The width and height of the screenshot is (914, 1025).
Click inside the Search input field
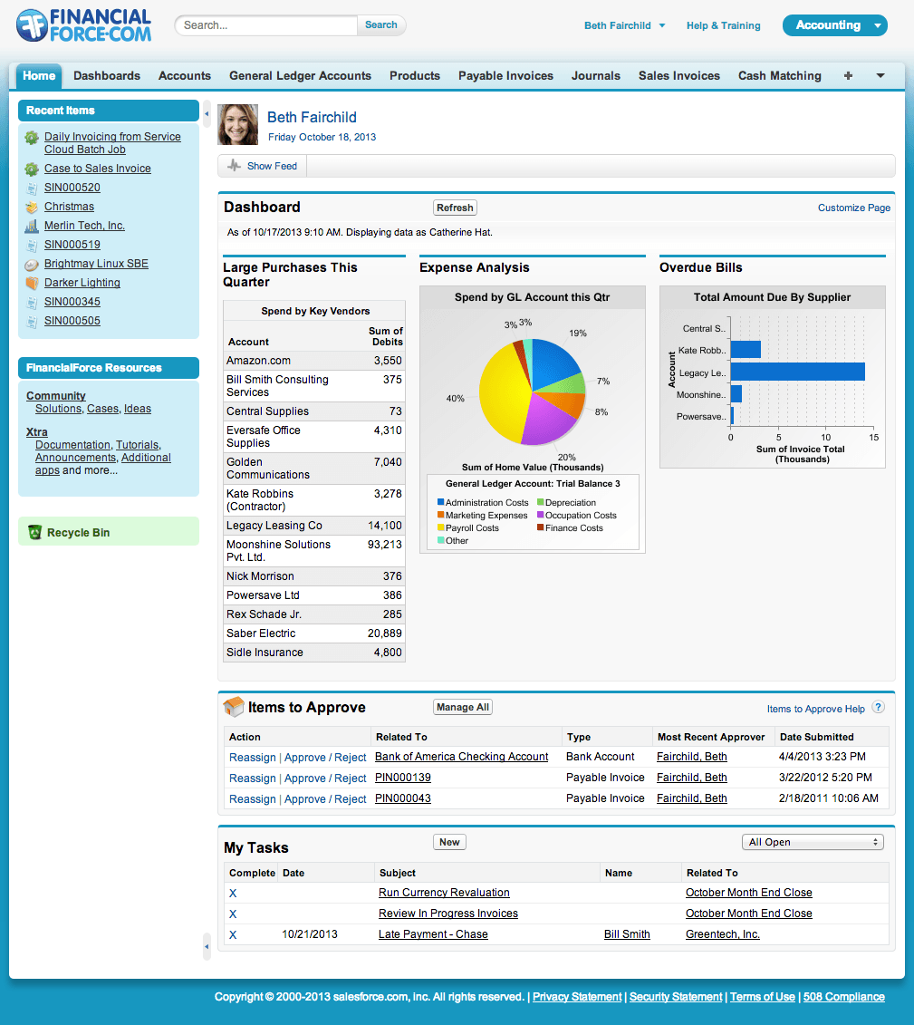(265, 25)
